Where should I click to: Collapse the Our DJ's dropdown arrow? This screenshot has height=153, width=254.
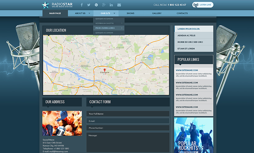[114, 13]
